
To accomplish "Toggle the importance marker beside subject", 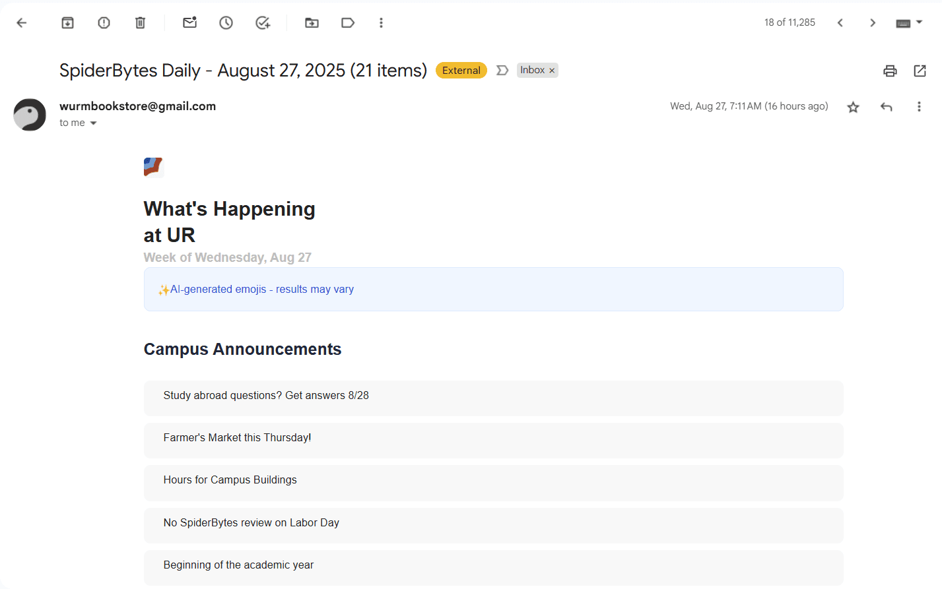I will [502, 70].
